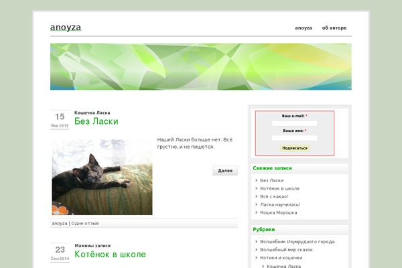Click the Свежие записи widget heading
The width and height of the screenshot is (402, 268).
272,168
